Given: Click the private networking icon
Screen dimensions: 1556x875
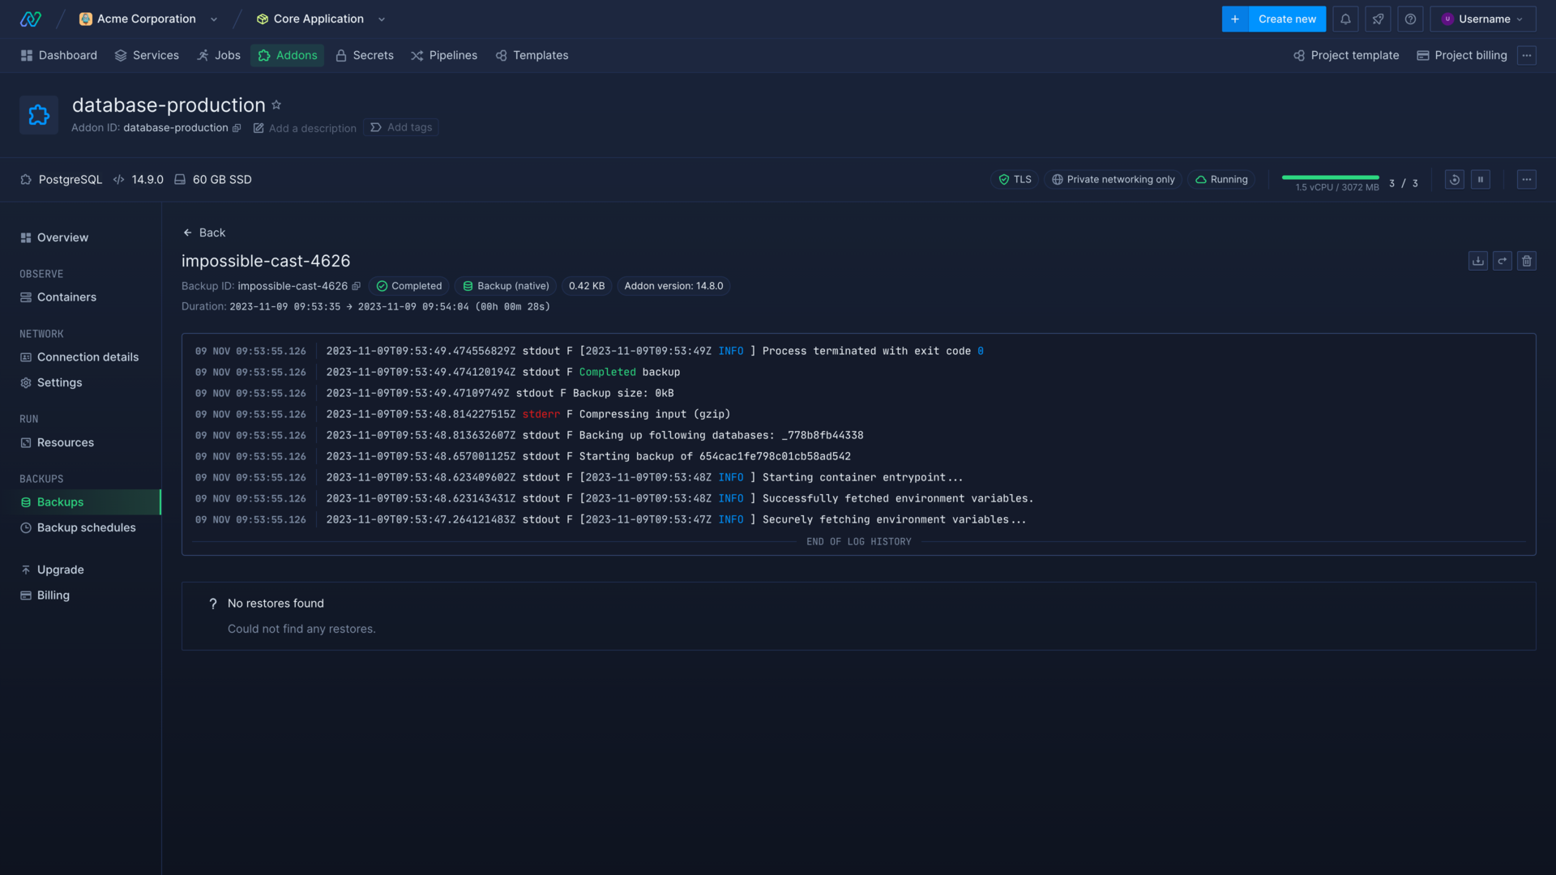Looking at the screenshot, I should [1056, 180].
